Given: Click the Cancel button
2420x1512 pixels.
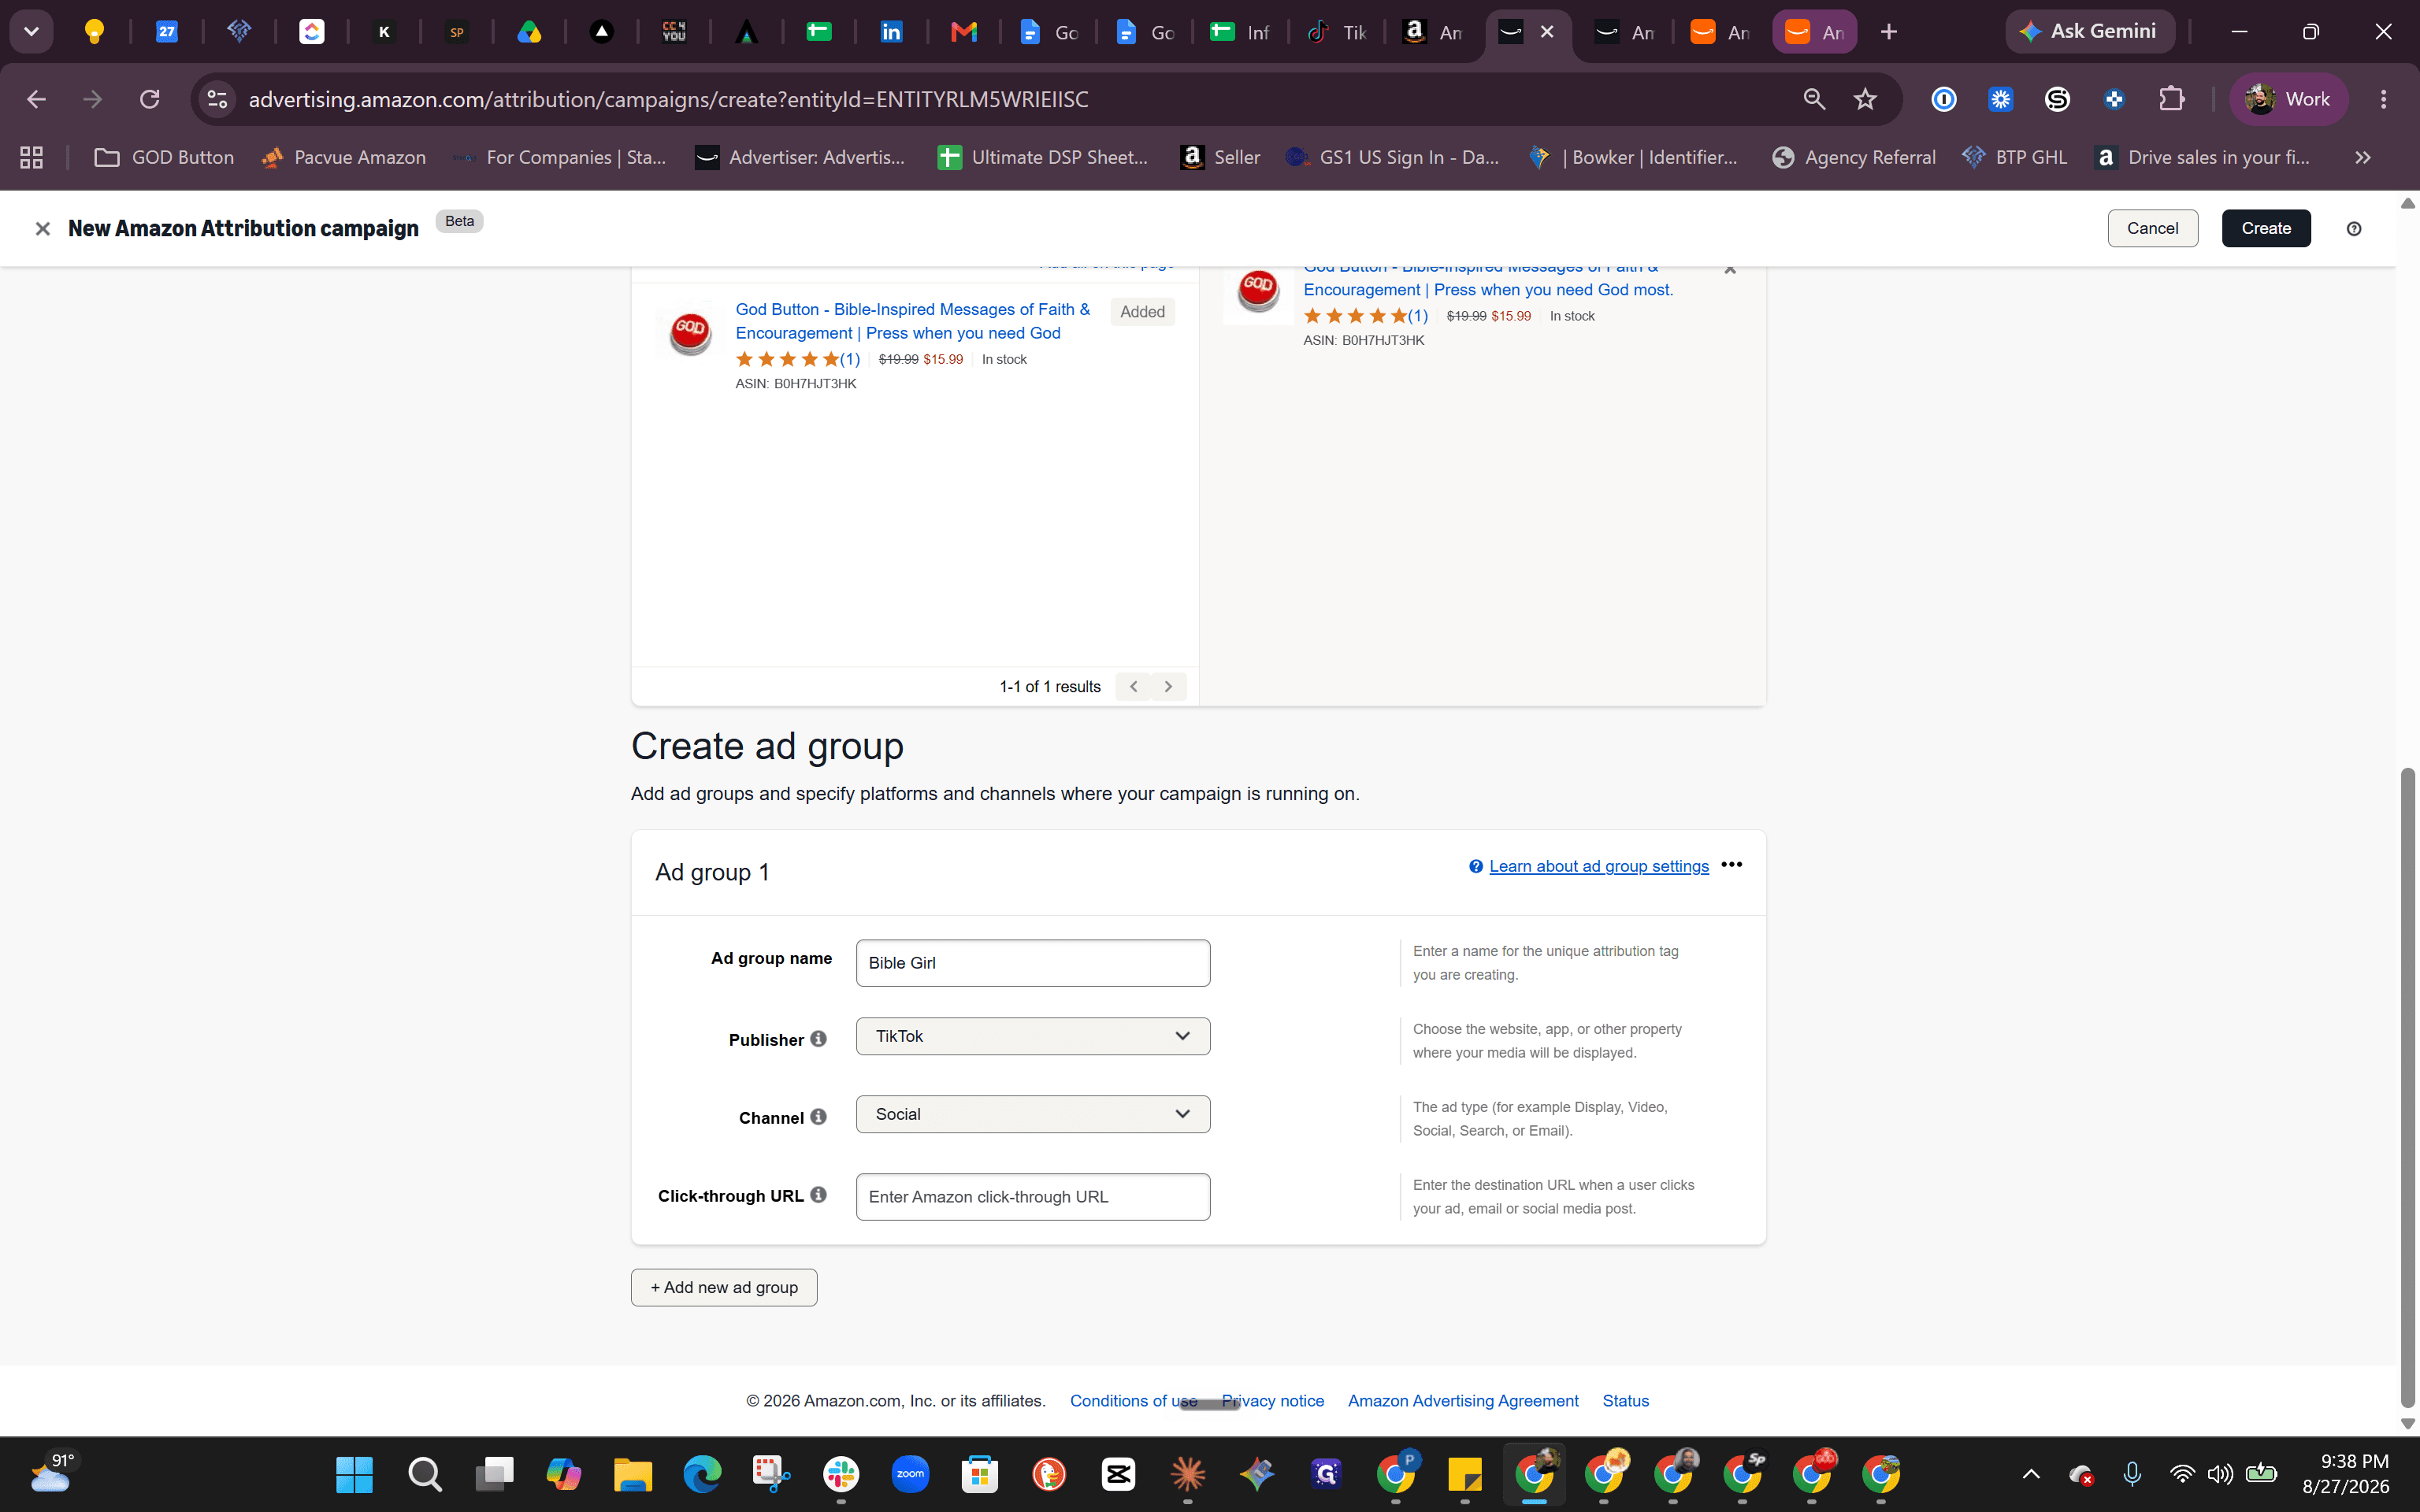Looking at the screenshot, I should pyautogui.click(x=2152, y=228).
